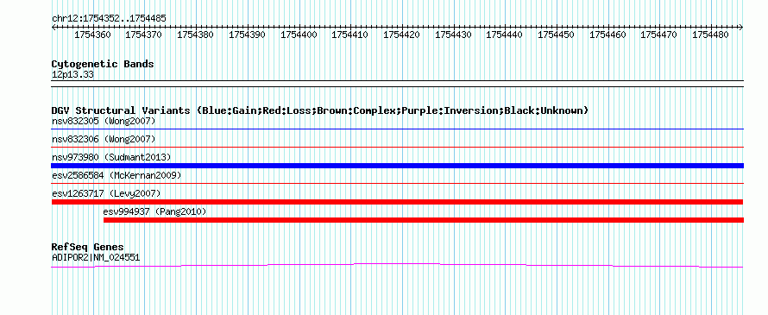Click the chr12:1754352..1754485 region label
Image resolution: width=768 pixels, height=315 pixels.
pos(109,19)
